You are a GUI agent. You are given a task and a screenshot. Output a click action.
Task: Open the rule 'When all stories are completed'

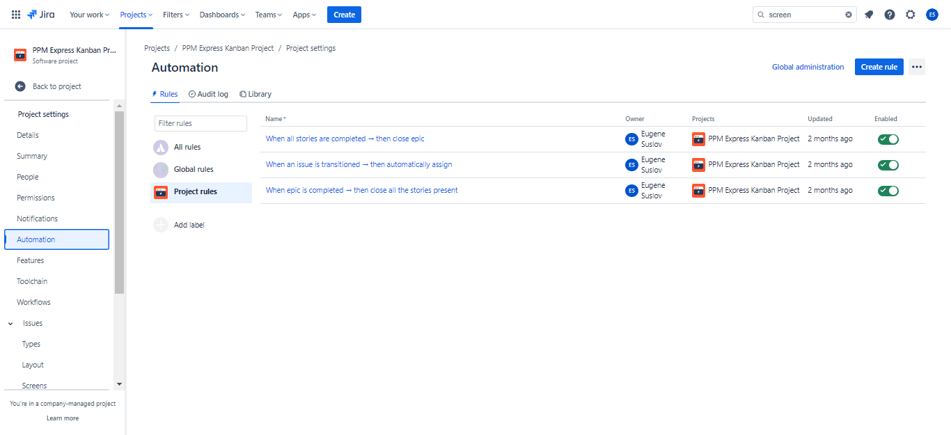pyautogui.click(x=345, y=139)
